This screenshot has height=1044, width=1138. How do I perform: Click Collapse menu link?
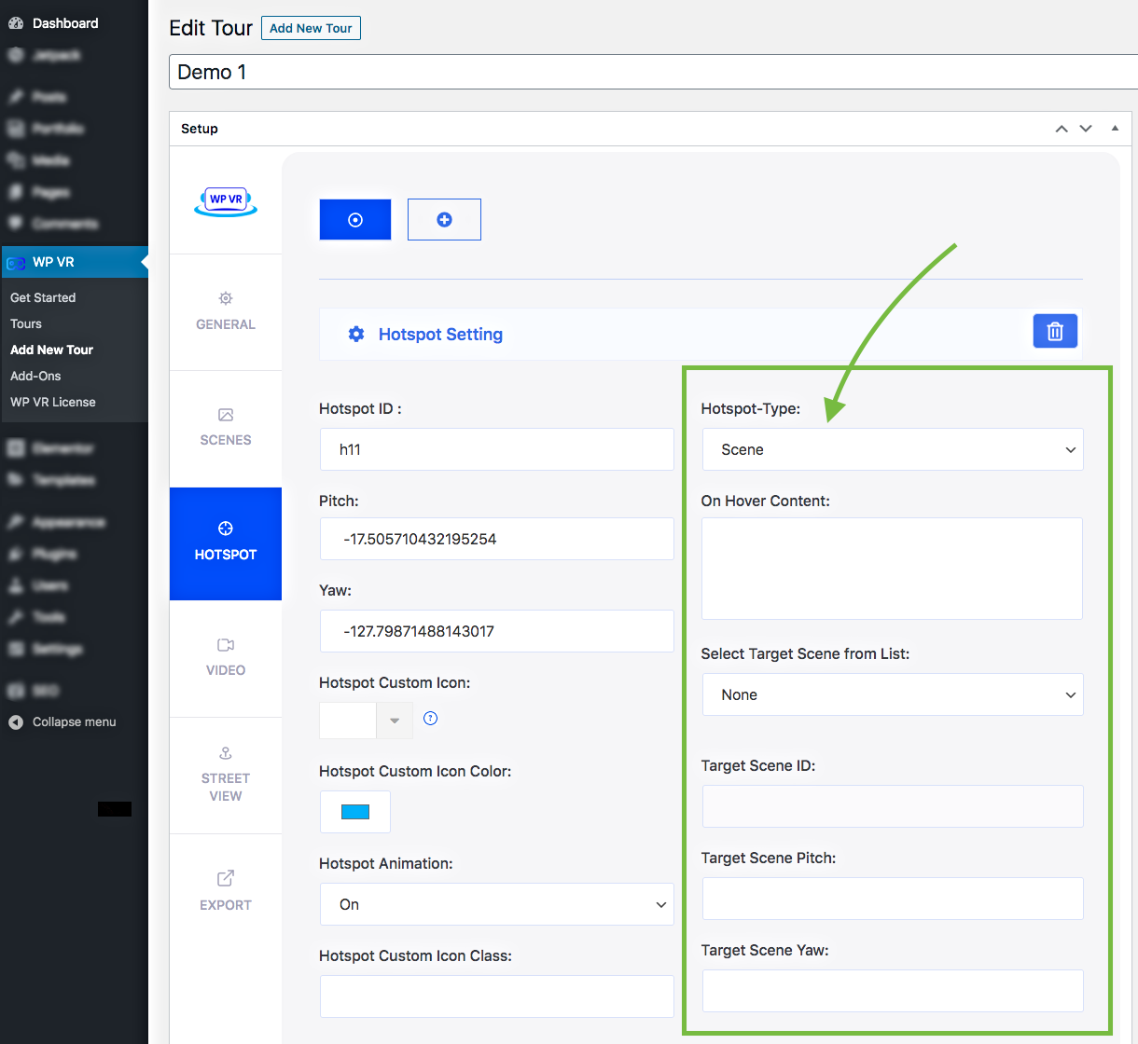tap(75, 721)
